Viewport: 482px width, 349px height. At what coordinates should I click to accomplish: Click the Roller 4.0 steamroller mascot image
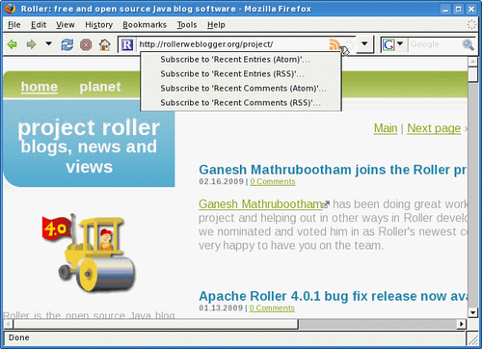click(89, 253)
